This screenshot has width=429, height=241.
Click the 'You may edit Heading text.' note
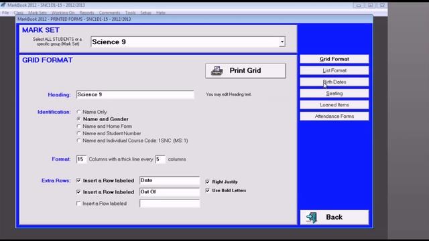click(229, 94)
